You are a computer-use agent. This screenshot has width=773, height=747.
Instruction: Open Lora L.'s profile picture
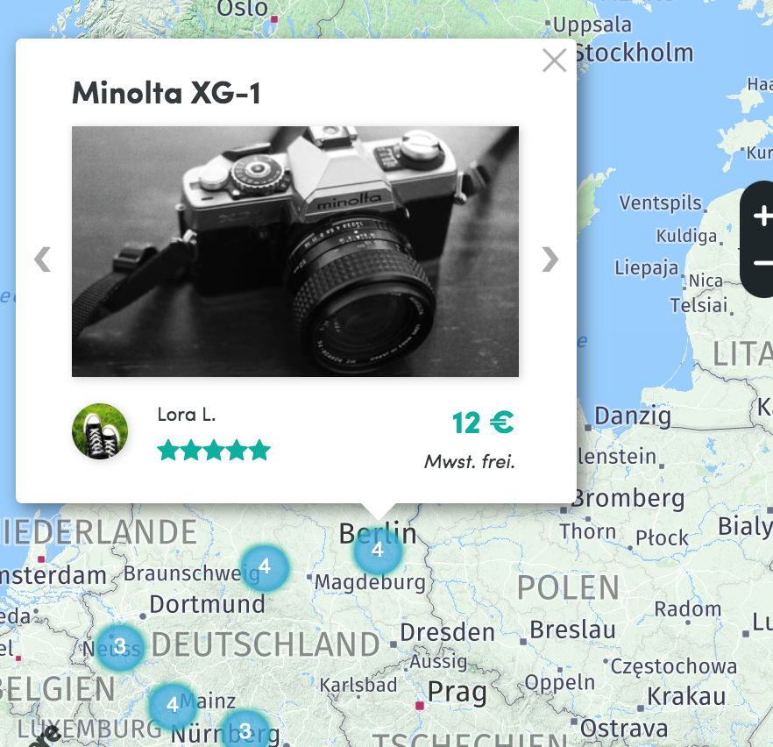click(100, 431)
